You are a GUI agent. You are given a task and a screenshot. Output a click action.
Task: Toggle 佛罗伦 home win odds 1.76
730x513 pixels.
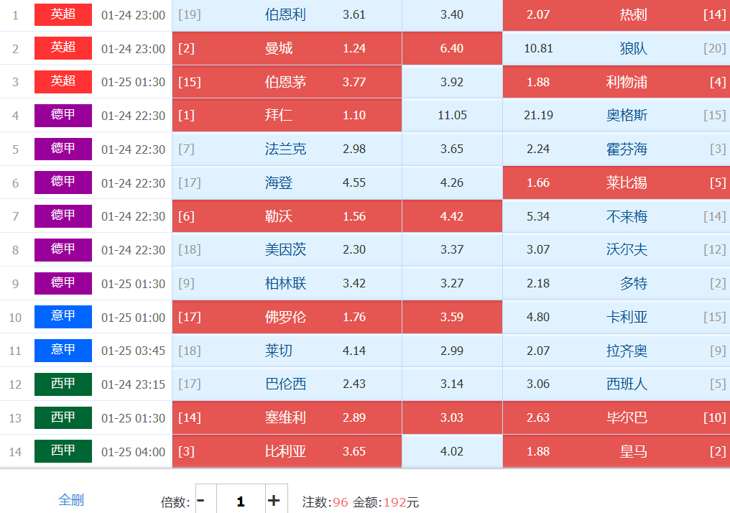point(287,317)
